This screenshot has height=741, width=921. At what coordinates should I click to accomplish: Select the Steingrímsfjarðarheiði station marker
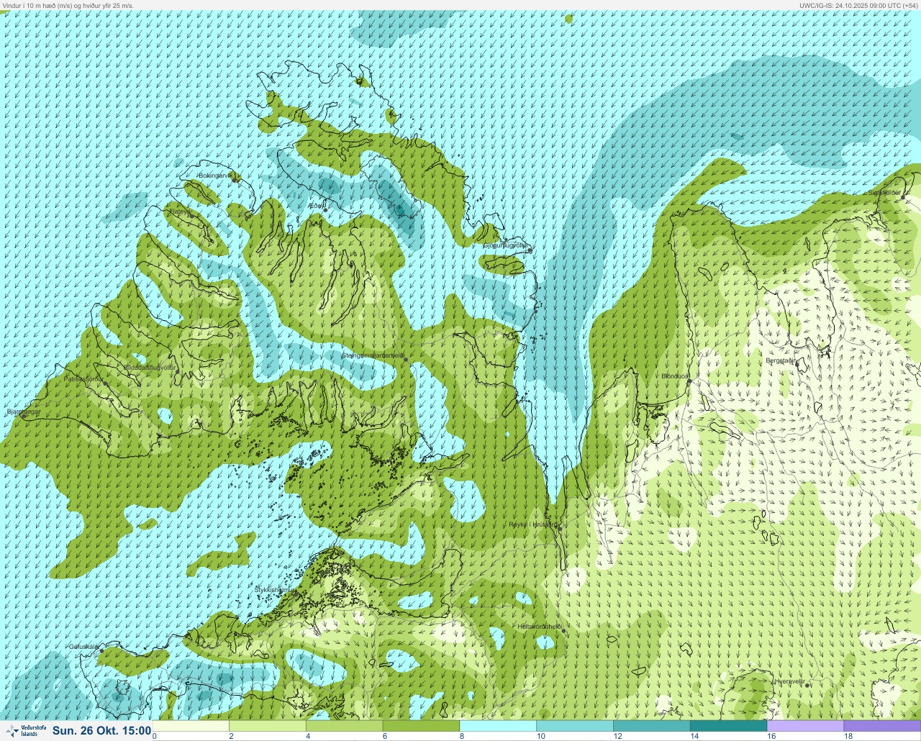[405, 359]
